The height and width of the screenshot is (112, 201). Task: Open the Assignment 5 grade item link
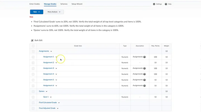49,80
